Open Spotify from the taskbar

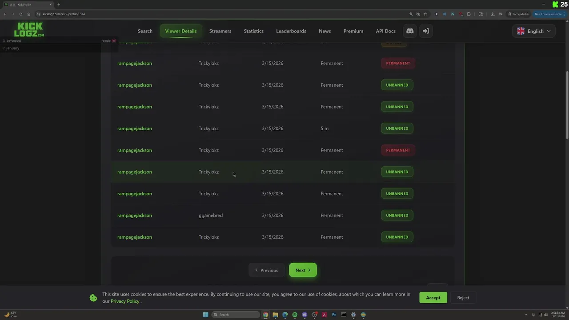(295, 315)
